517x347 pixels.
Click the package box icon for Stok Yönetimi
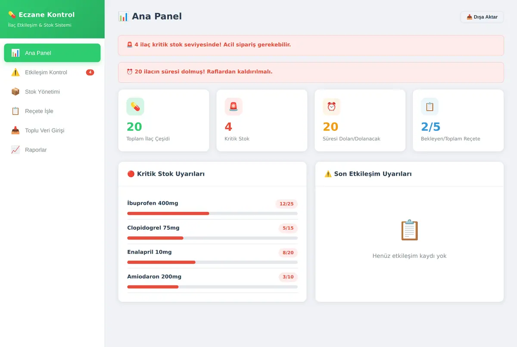(x=16, y=92)
